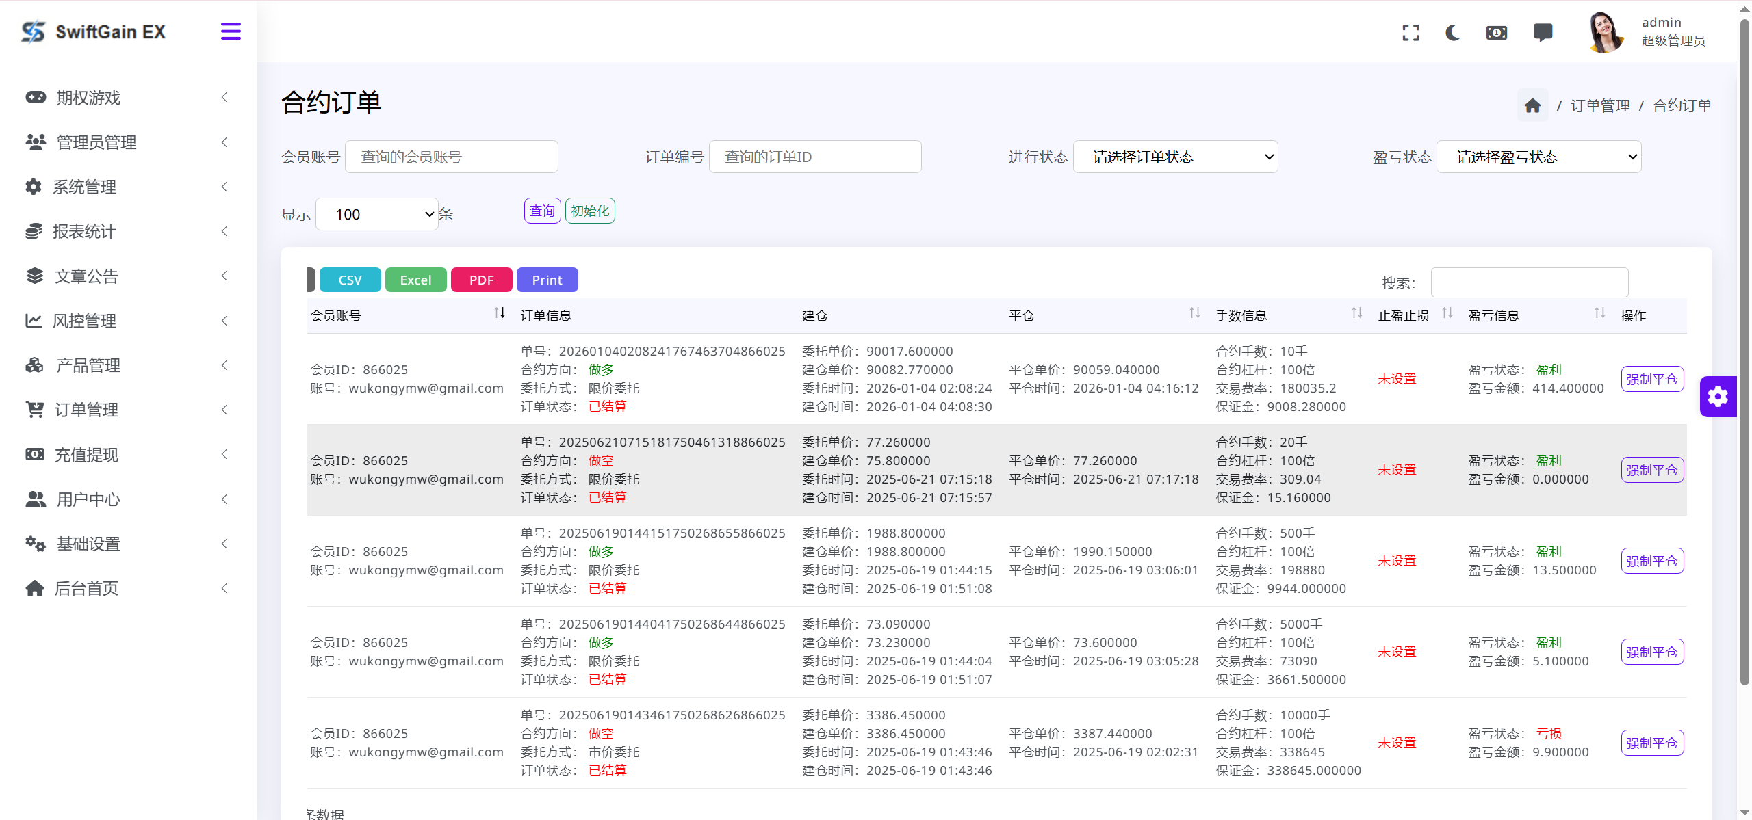The width and height of the screenshot is (1752, 820).
Task: Click the home icon in the breadcrumb
Action: pos(1532,105)
